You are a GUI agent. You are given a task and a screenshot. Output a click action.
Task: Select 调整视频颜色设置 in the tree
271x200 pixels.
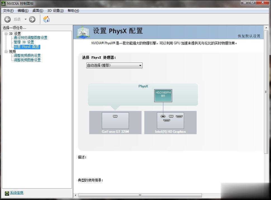click(27, 55)
